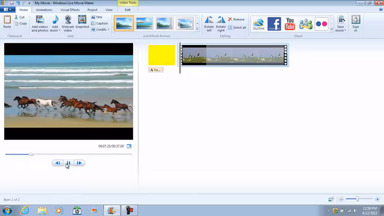Share the movie to Flickr
384x216 pixels.
point(321,24)
